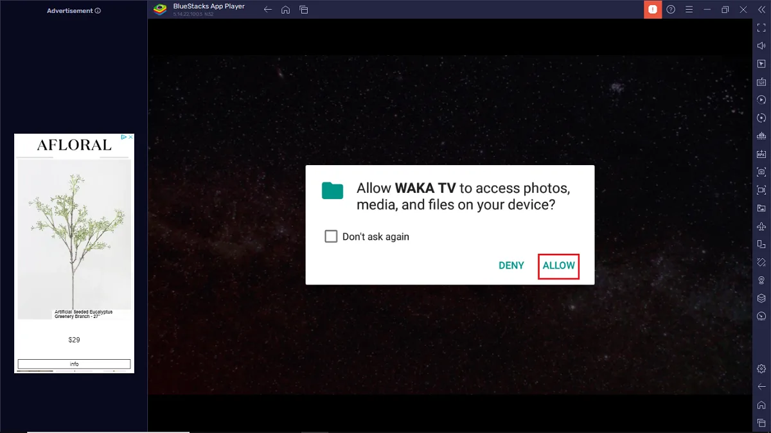
Task: Open keyboard game controls icon
Action: pyautogui.click(x=761, y=82)
